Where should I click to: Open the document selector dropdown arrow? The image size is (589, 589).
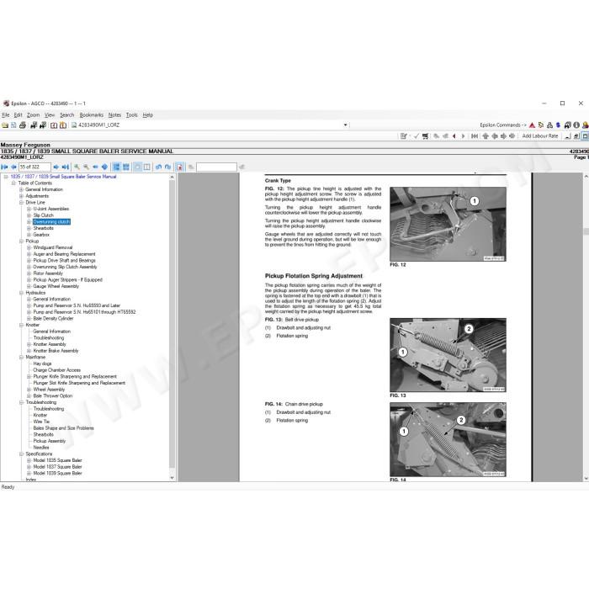pos(346,125)
